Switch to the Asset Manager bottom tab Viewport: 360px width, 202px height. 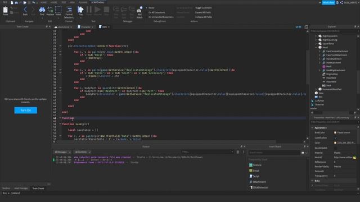click(x=21, y=189)
